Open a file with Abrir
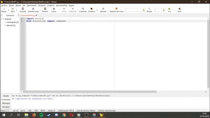This screenshot has height=118, width=210. tap(13, 10)
